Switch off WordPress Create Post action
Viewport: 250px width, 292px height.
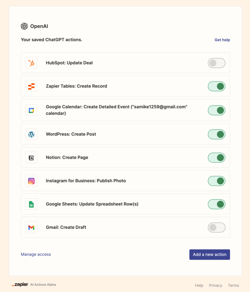[x=216, y=134]
